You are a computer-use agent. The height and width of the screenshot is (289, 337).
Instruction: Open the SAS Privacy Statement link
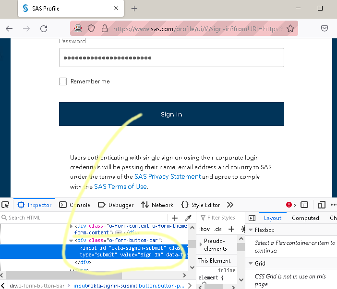[168, 176]
